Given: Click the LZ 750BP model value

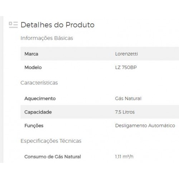Looking at the screenshot, I should [x=126, y=67].
